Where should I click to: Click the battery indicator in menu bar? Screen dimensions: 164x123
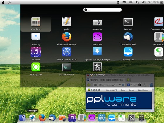tap(131, 2)
